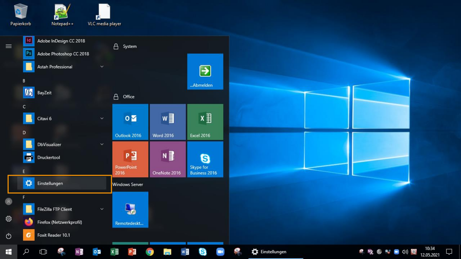The height and width of the screenshot is (259, 461).
Task: Click the letter B section header
Action: tap(24, 81)
